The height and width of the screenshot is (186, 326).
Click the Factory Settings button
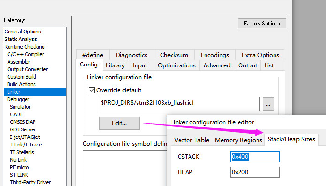(262, 24)
